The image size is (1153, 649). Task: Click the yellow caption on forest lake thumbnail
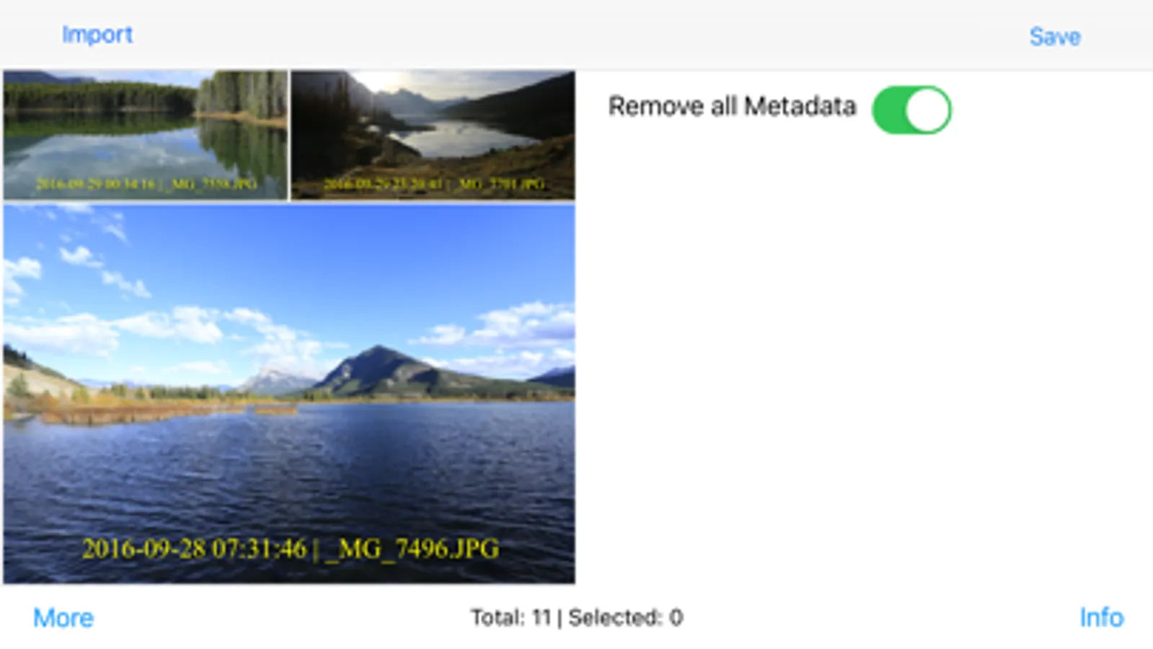click(x=146, y=184)
